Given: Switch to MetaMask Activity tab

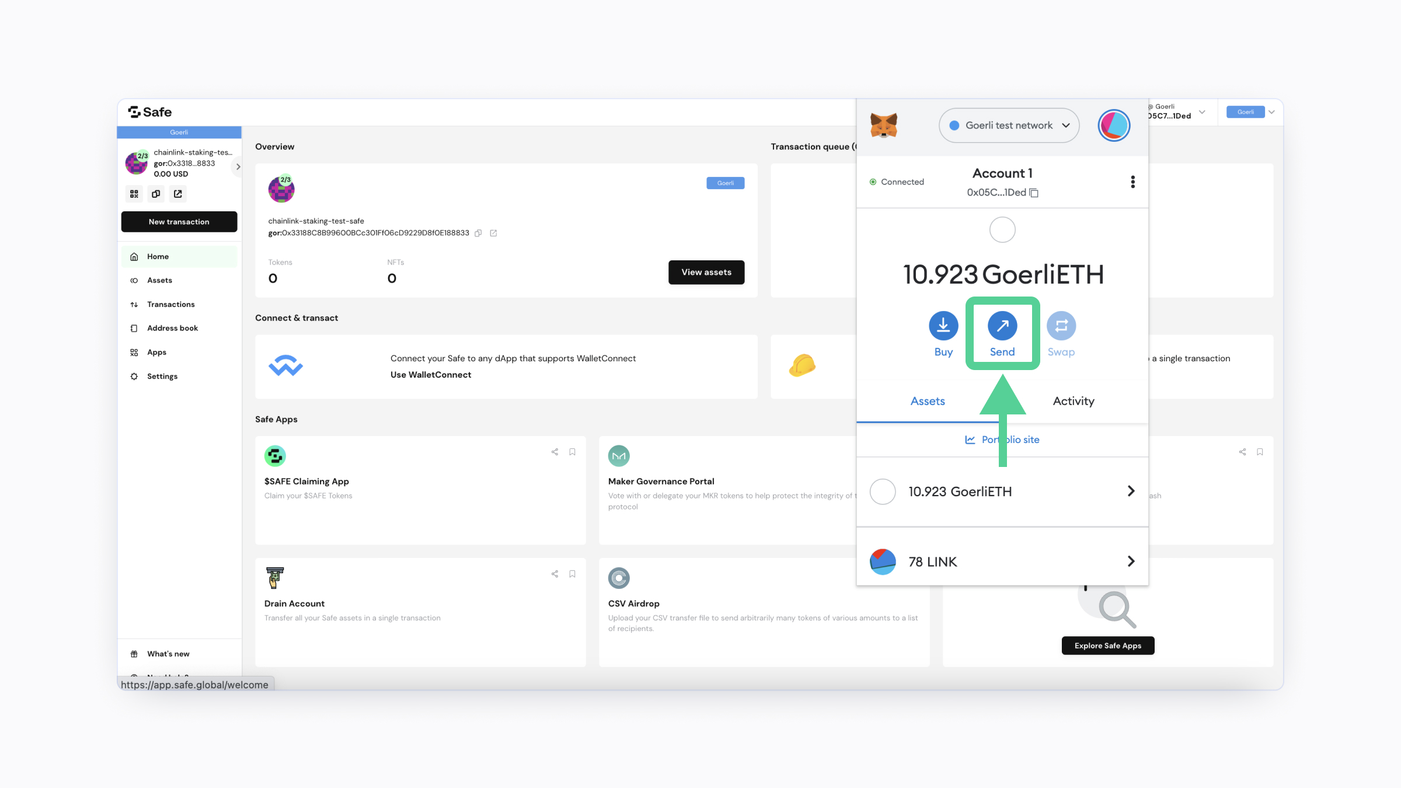Looking at the screenshot, I should 1074,401.
